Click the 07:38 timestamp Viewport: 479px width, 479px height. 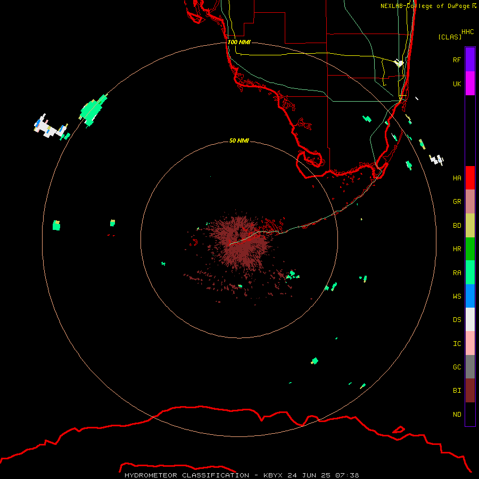click(x=347, y=475)
